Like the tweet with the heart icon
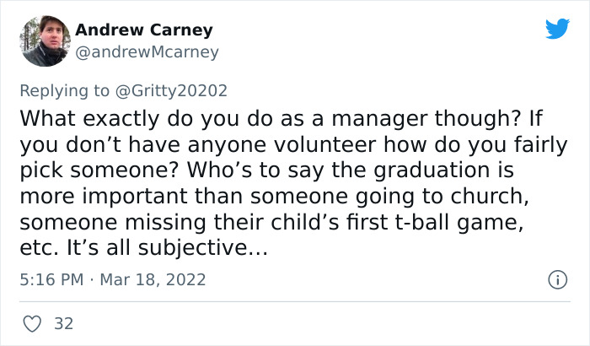 click(34, 323)
